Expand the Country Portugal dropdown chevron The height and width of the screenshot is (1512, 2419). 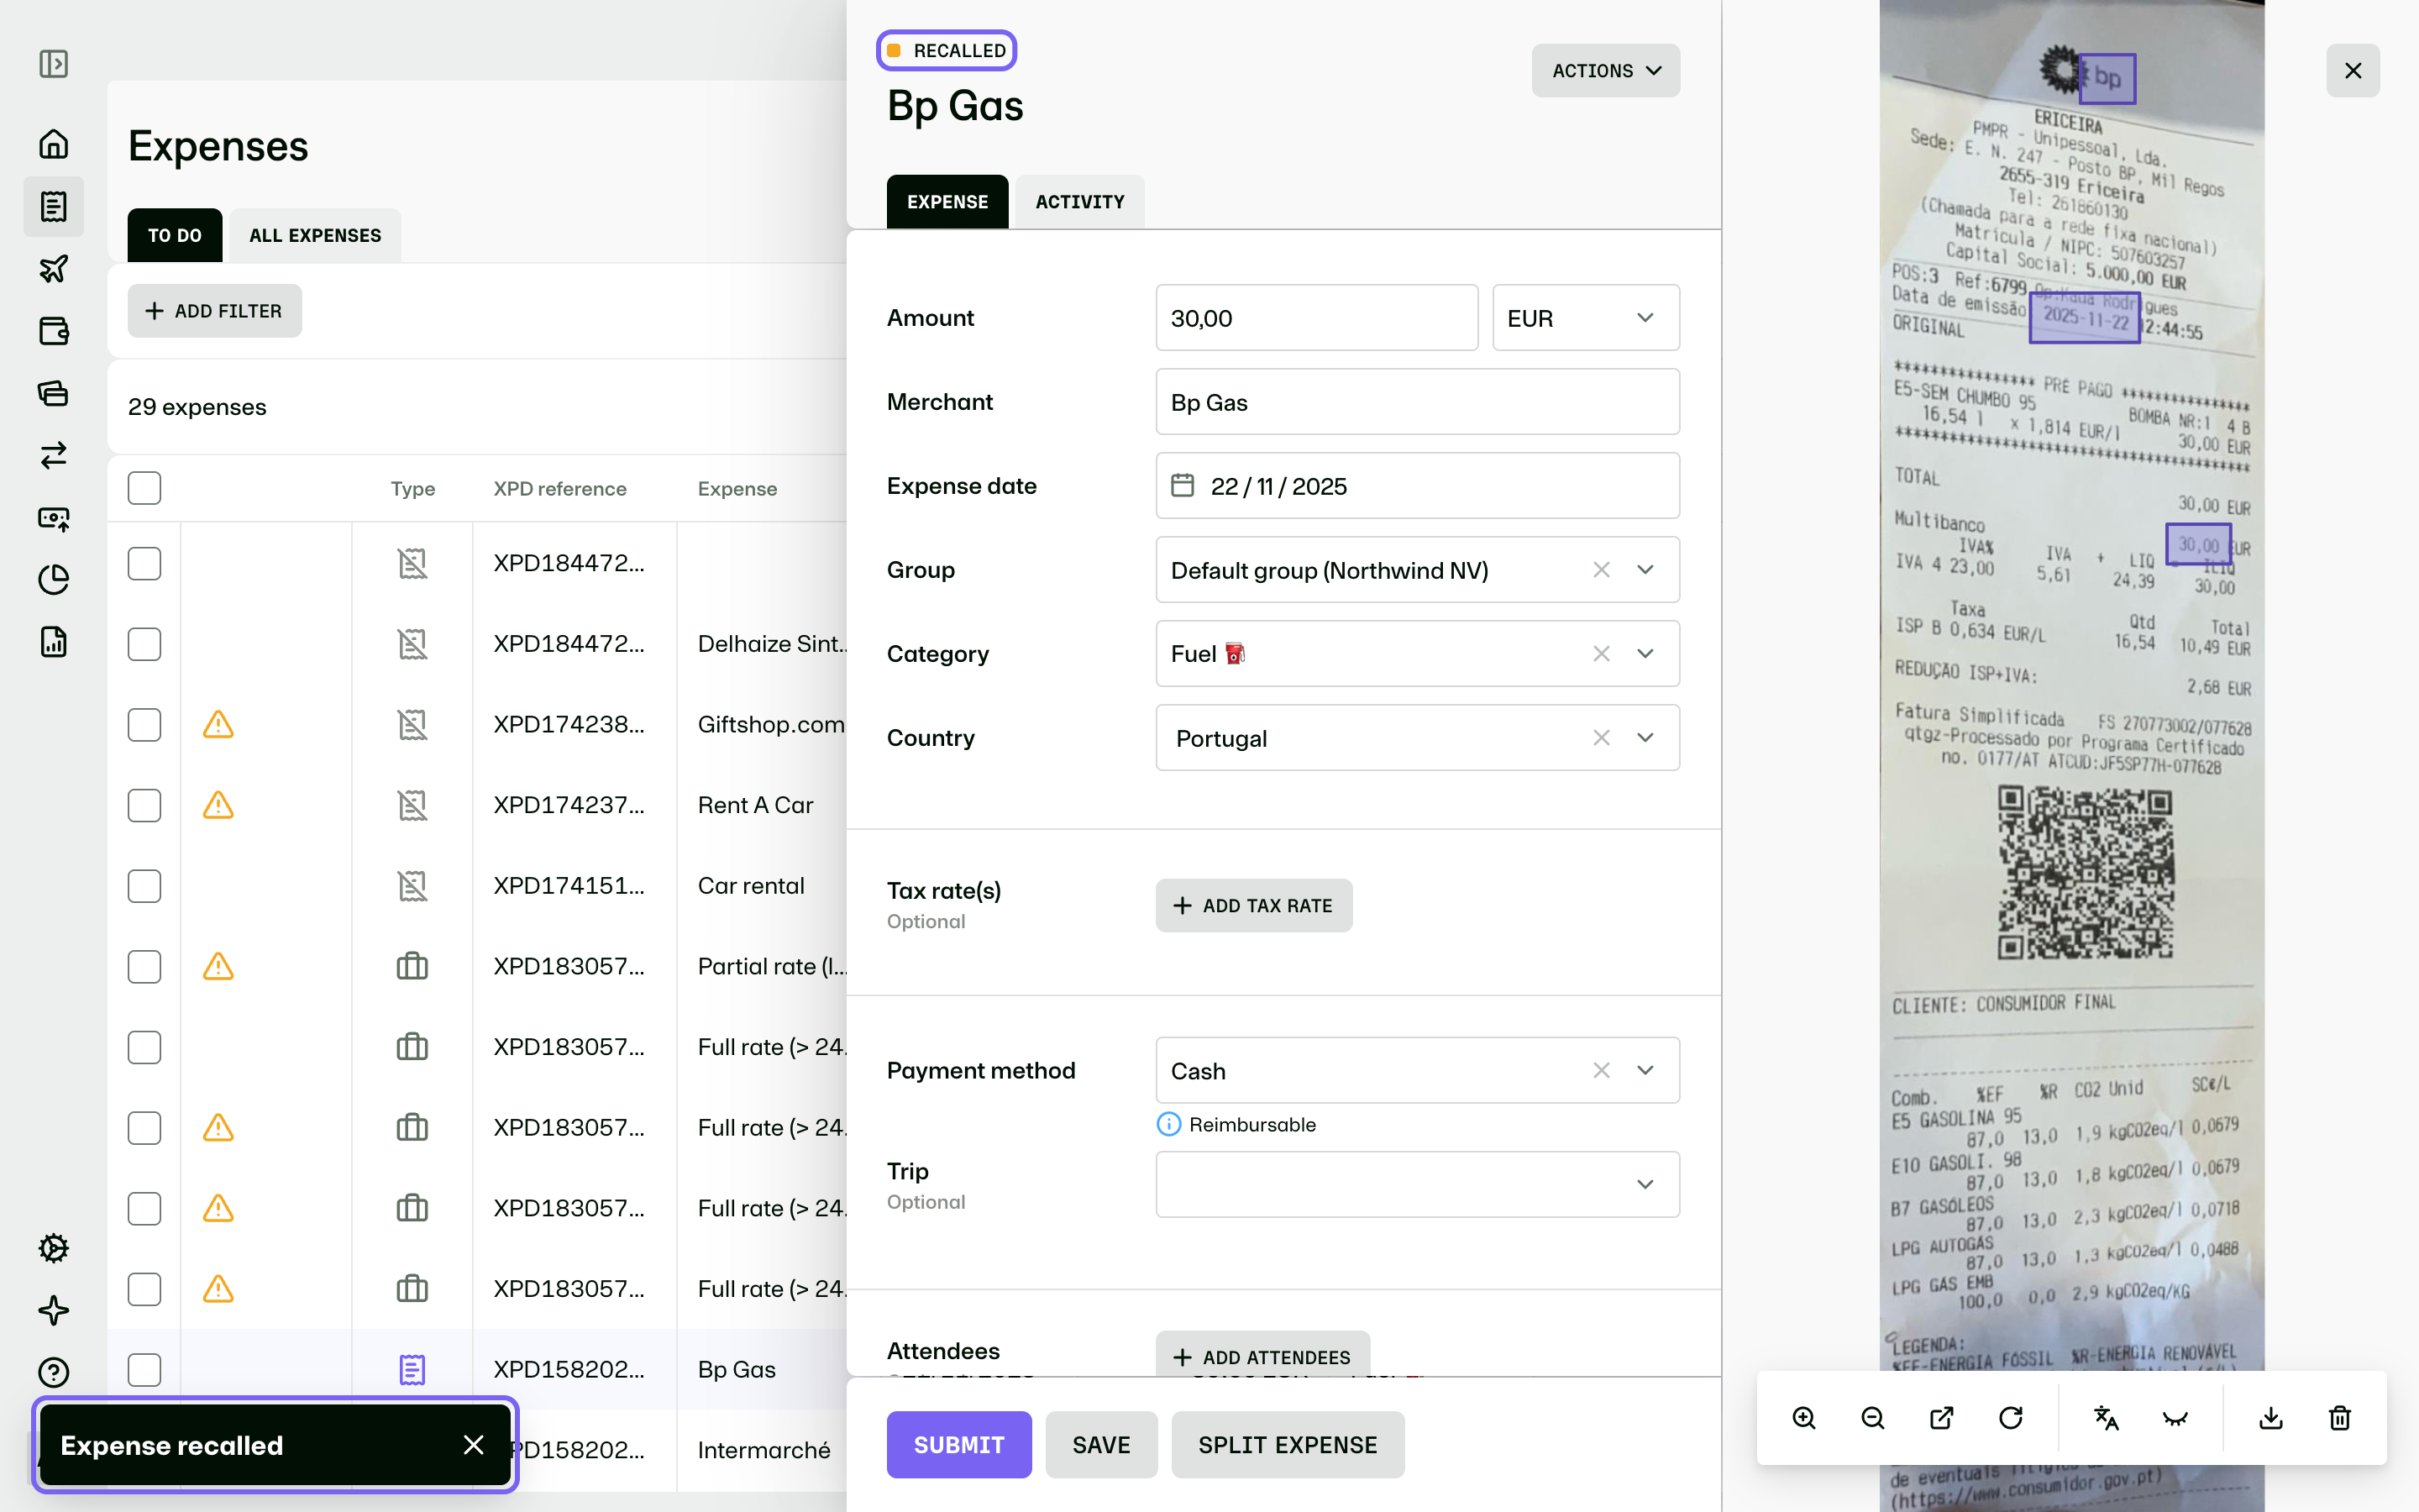(1645, 738)
